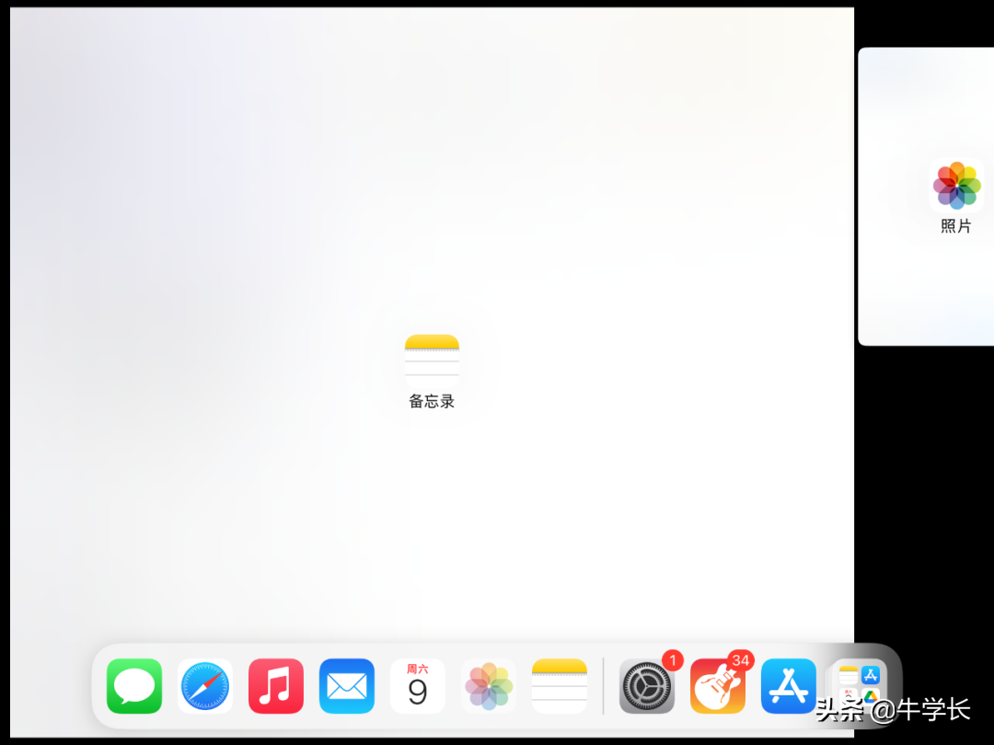Open the Music app in the dock

coord(275,685)
